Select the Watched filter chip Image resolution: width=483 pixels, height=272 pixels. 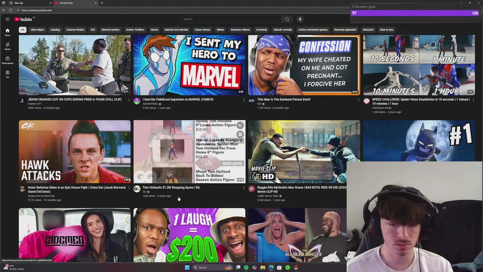[368, 30]
